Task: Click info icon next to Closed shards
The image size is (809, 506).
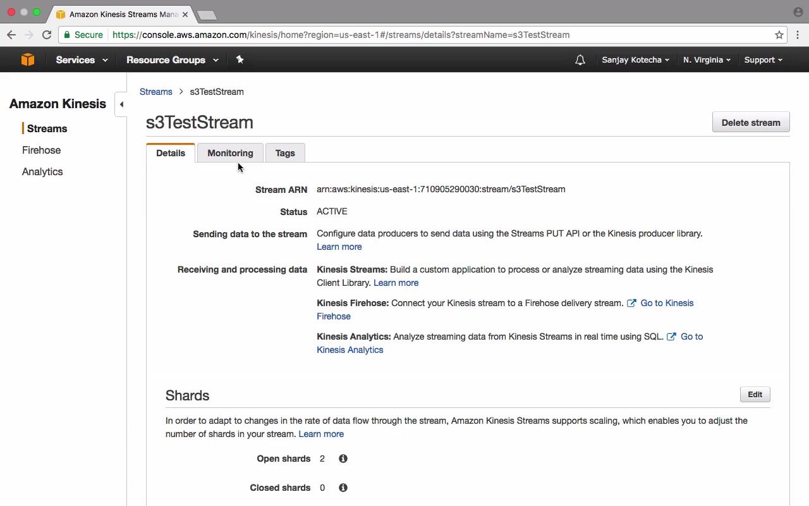Action: tap(343, 488)
